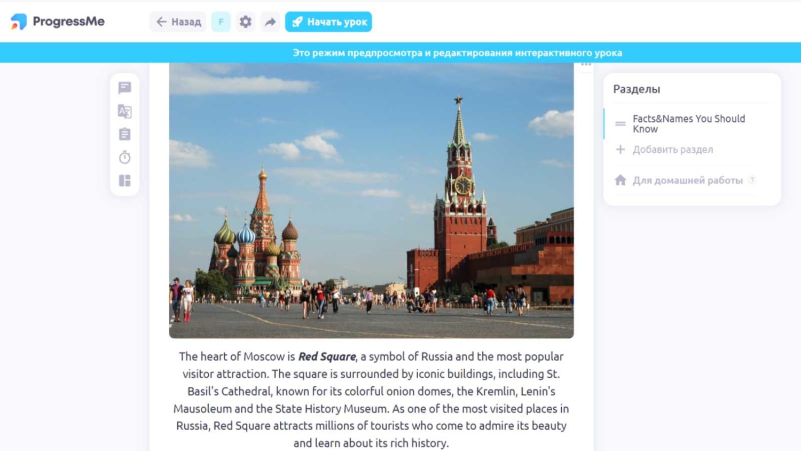Viewport: 801px width, 451px height.
Task: Click the bold Red Square text in the paragraph
Action: (x=327, y=356)
